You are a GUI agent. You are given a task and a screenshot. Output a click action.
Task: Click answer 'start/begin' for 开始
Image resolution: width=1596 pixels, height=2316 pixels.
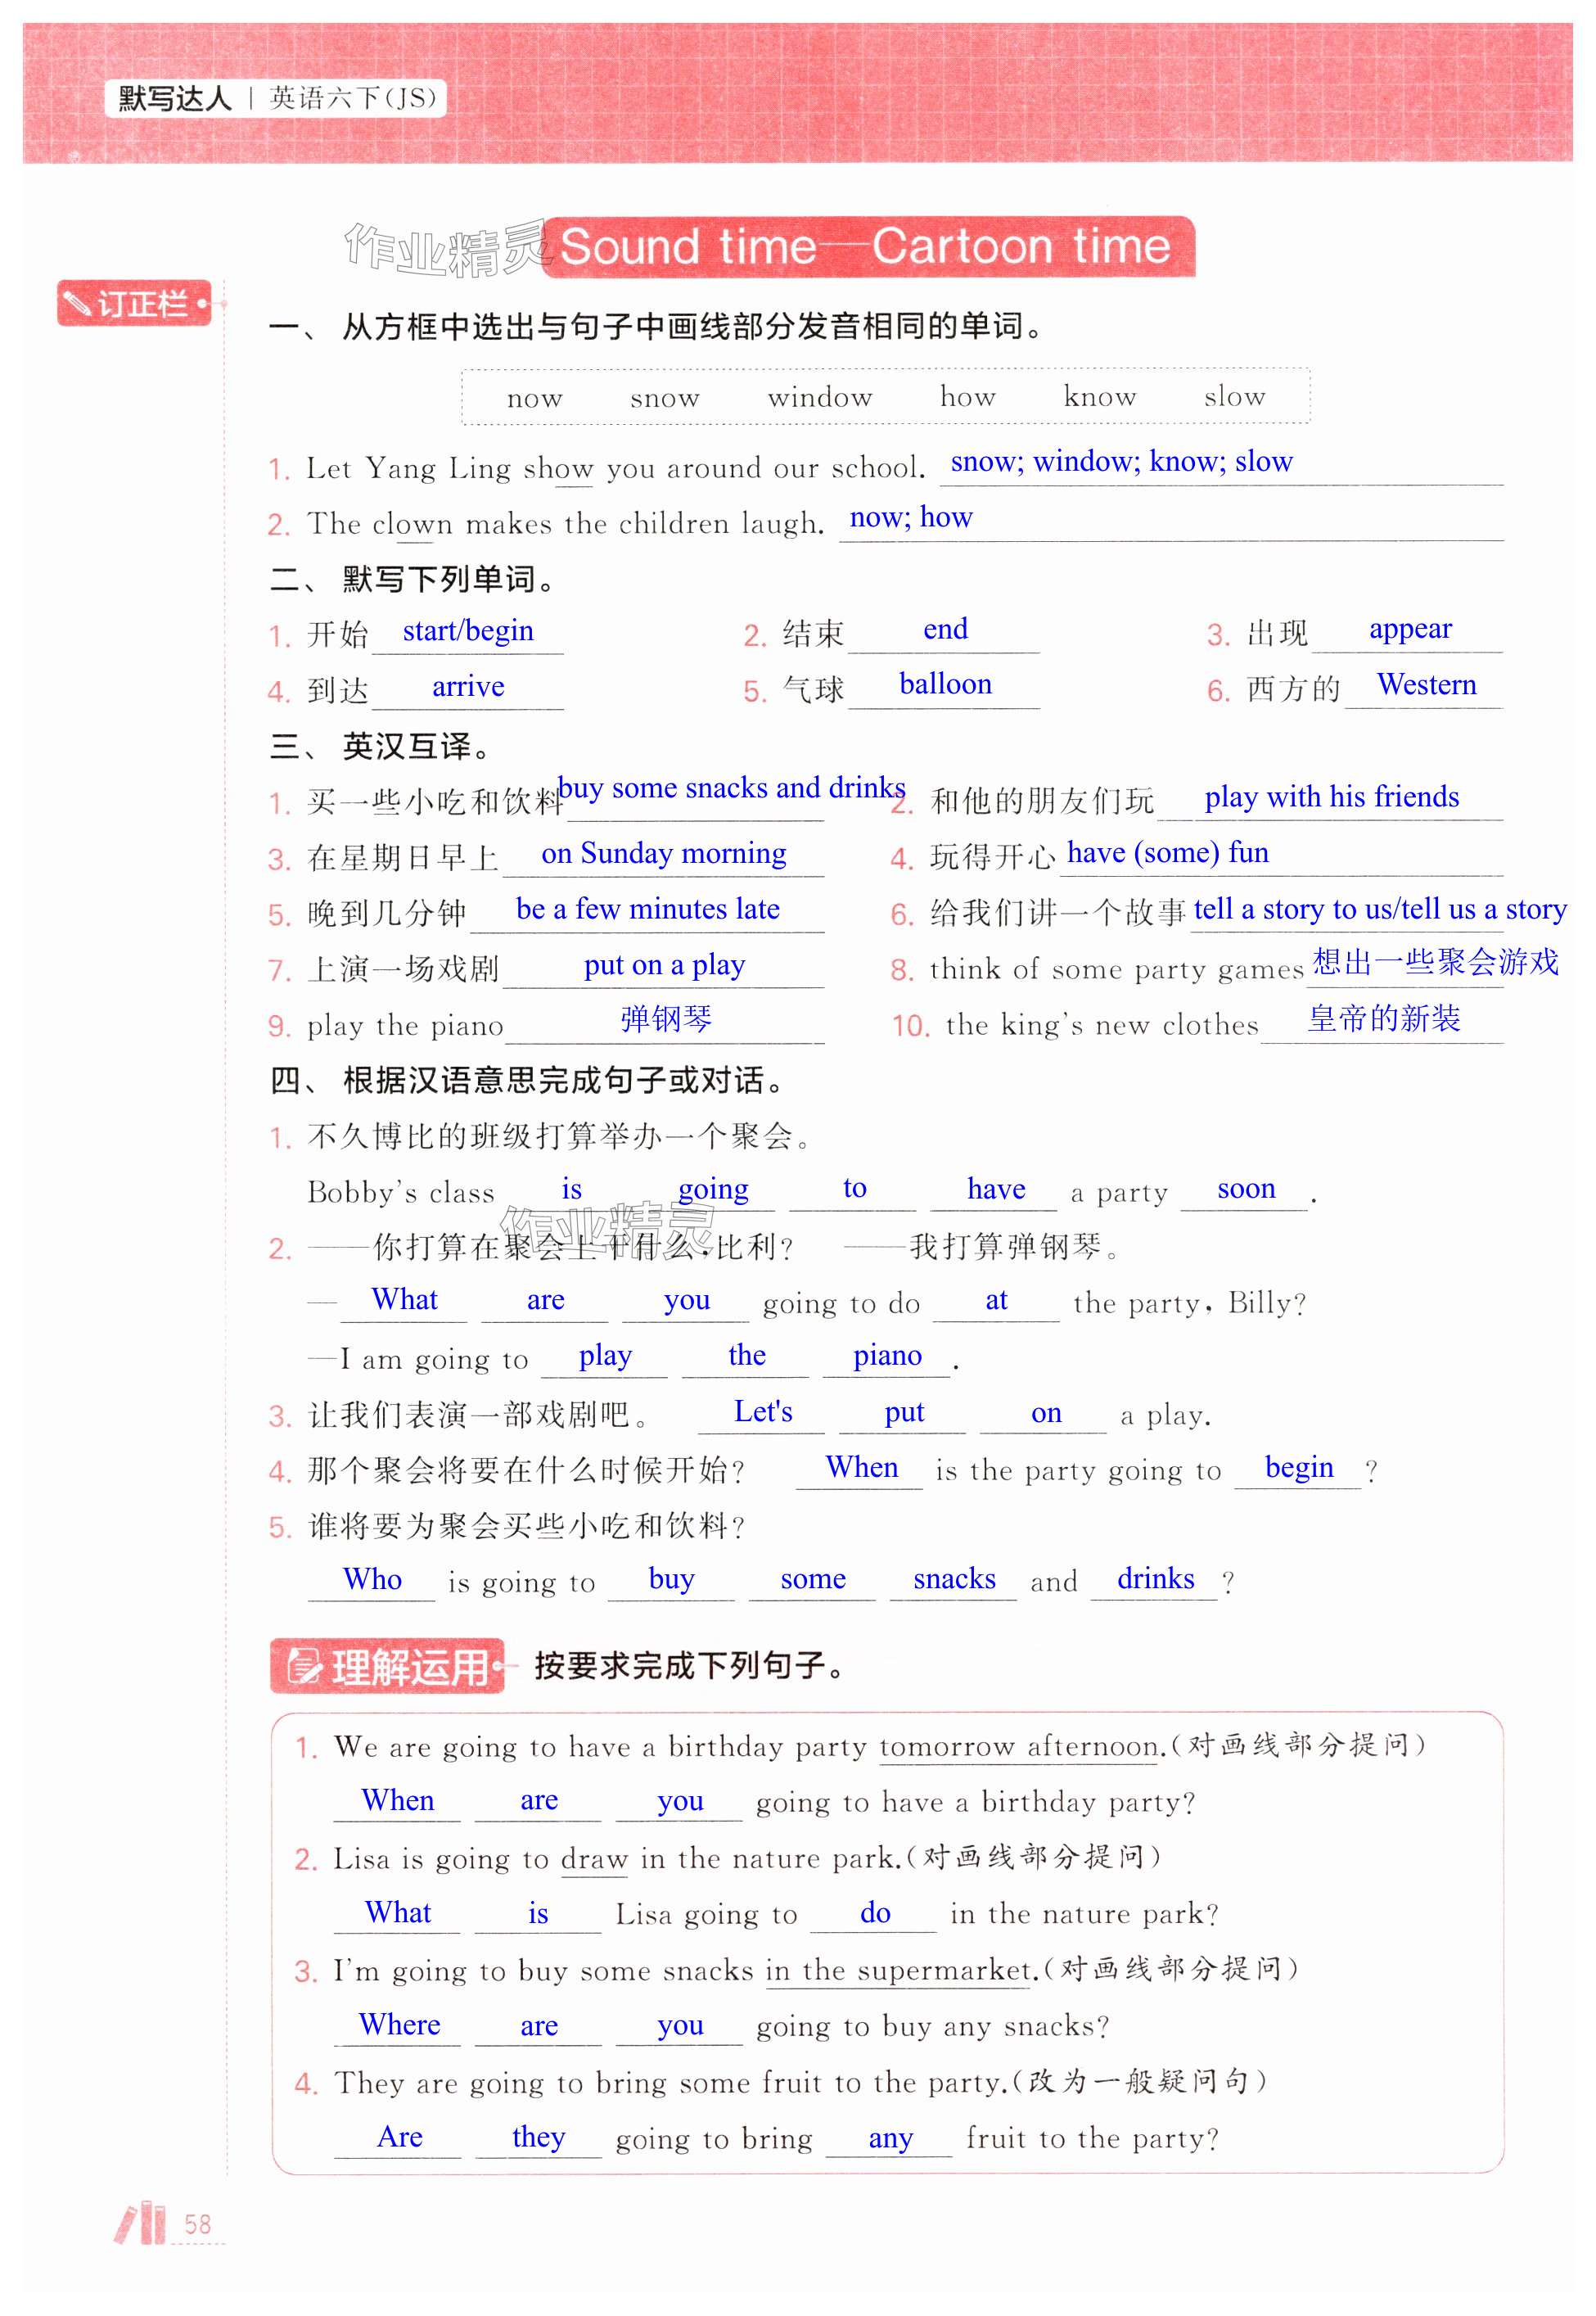(468, 631)
